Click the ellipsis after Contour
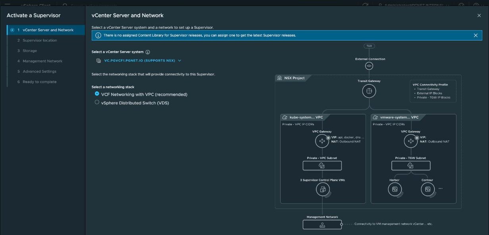Viewport: 489px width, 235px height. 440,189
